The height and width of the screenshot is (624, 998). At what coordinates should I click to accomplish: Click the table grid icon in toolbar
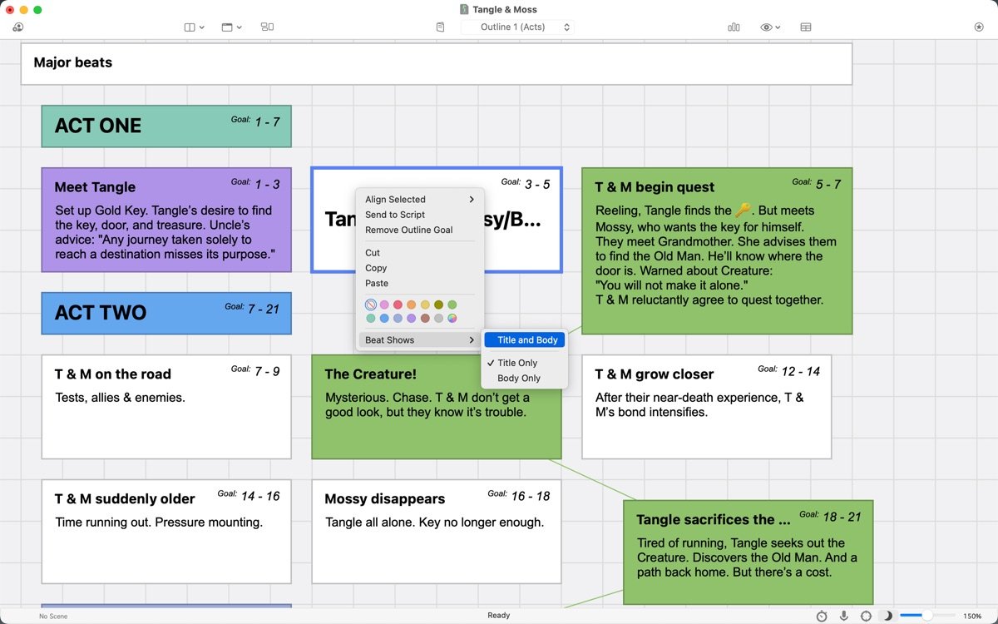click(x=806, y=27)
